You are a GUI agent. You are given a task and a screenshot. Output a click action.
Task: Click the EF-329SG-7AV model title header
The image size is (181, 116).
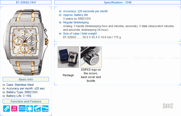click(x=26, y=2)
